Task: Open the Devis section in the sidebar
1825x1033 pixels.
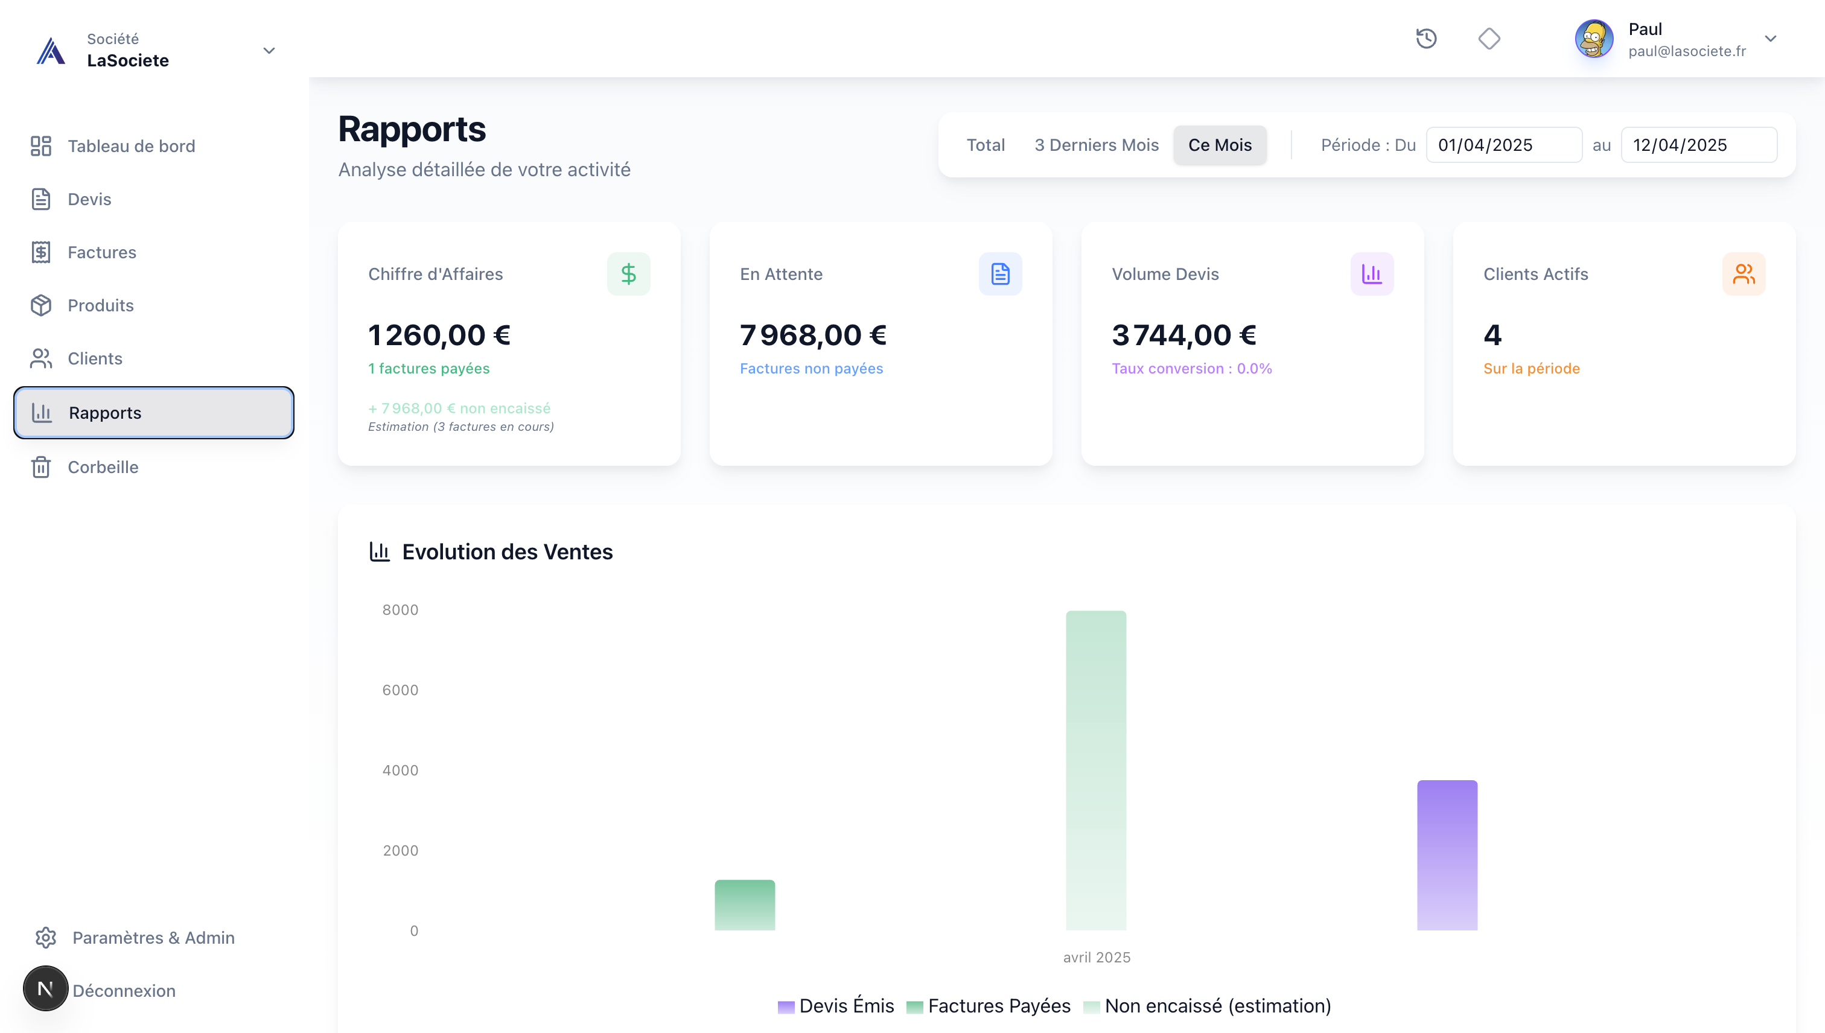Action: coord(89,199)
